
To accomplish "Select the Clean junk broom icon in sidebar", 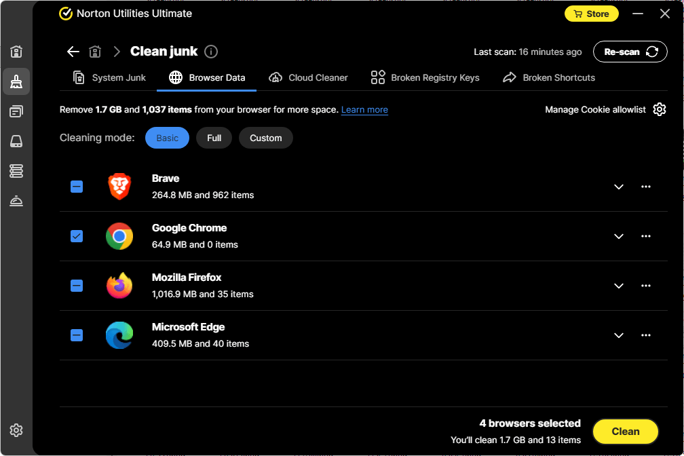I will click(x=16, y=81).
